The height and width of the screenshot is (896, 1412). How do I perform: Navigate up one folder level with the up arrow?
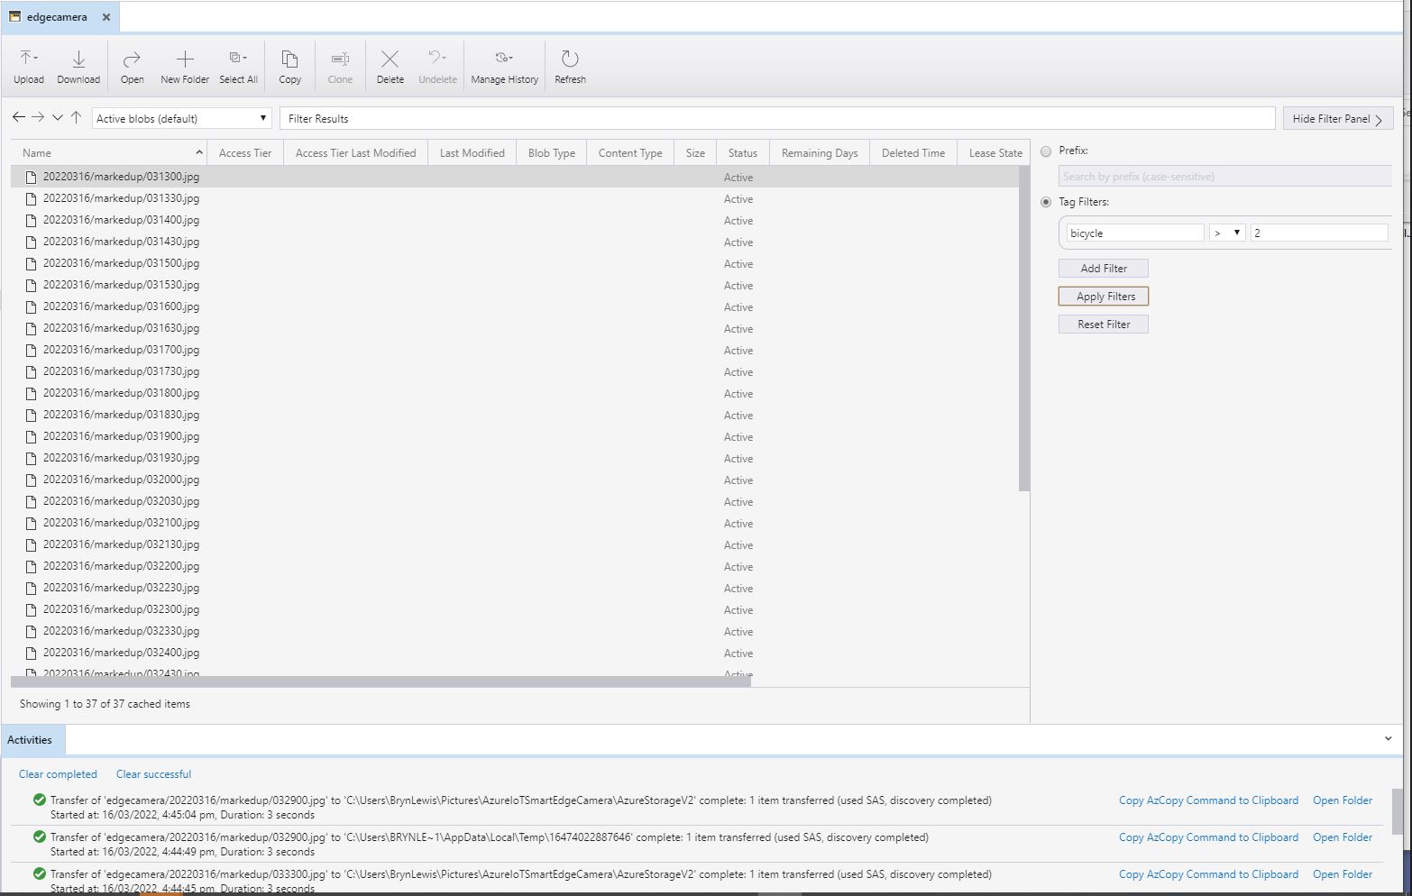(x=77, y=117)
